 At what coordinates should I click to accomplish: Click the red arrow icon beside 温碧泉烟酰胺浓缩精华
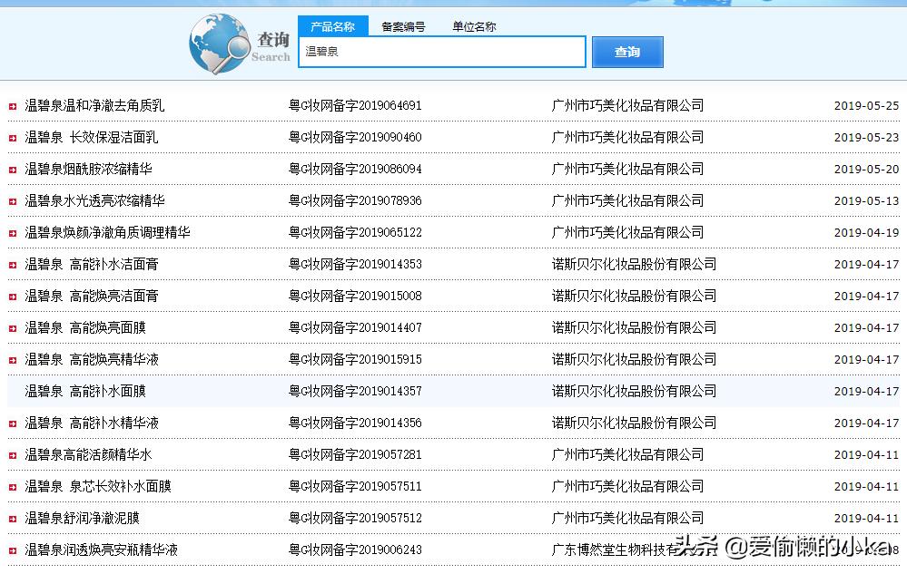(x=13, y=169)
